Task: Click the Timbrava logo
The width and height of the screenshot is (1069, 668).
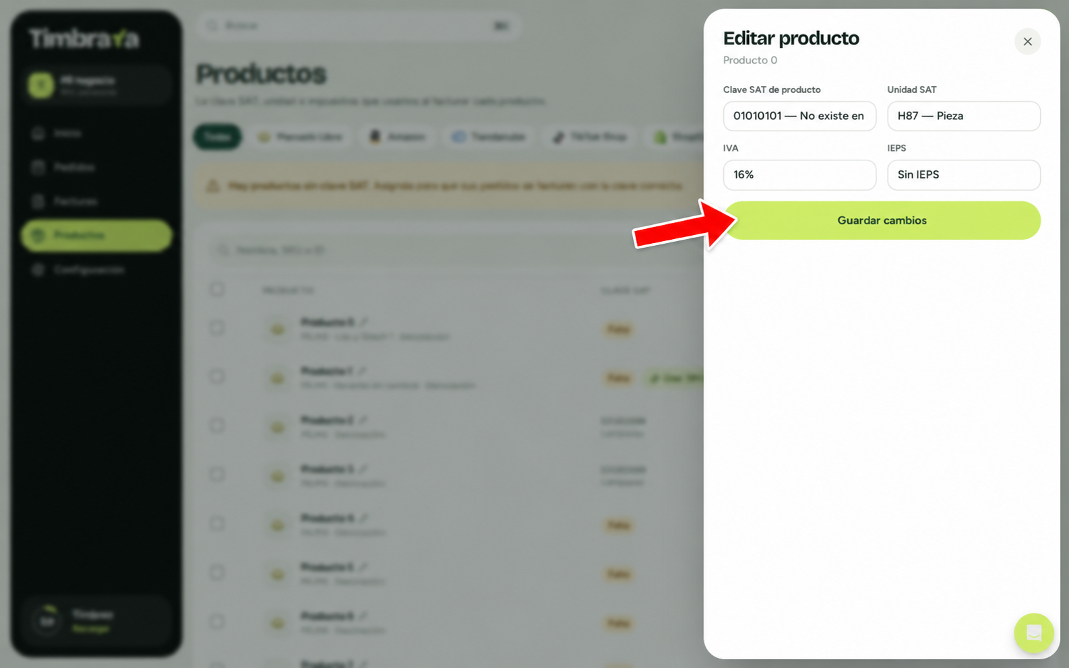Action: pos(84,39)
